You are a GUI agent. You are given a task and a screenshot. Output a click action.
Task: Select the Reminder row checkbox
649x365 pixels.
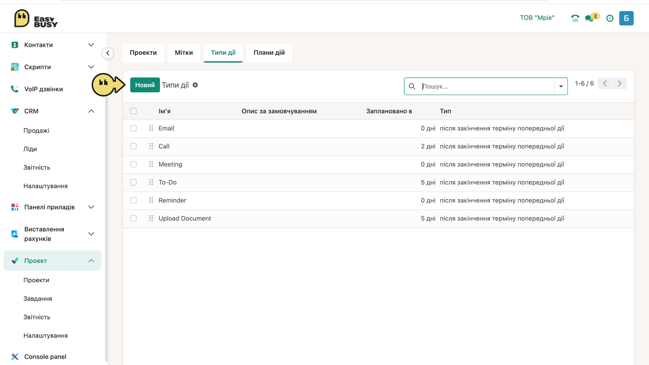[x=134, y=200]
